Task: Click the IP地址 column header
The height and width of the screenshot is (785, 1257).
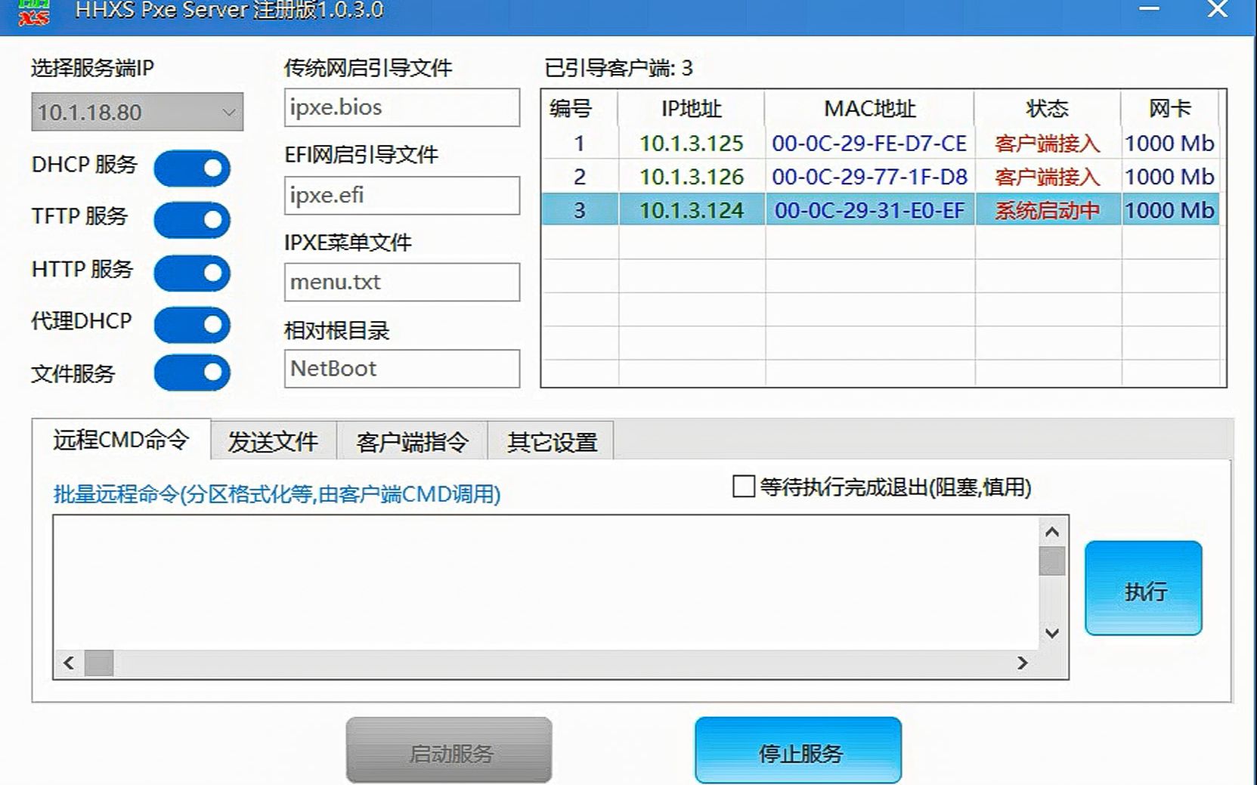Action: pyautogui.click(x=691, y=108)
